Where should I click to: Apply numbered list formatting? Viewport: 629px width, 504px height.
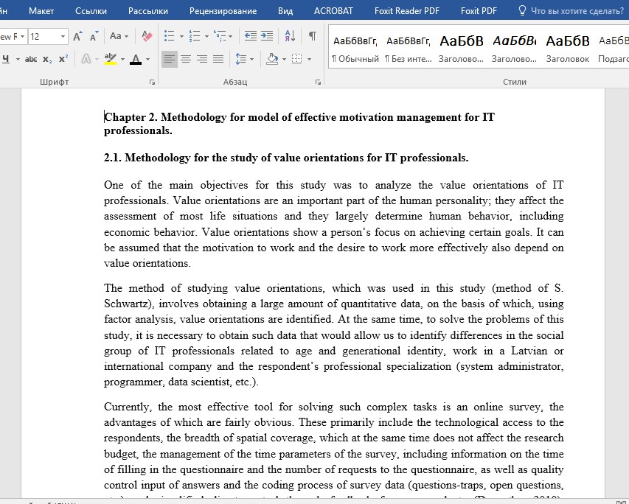(x=195, y=36)
